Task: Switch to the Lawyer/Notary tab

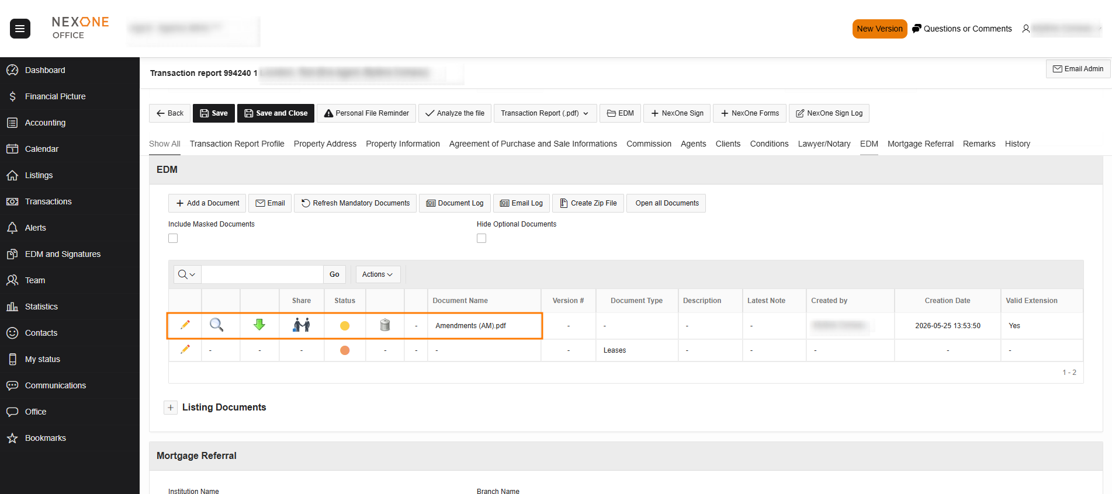Action: click(x=824, y=144)
